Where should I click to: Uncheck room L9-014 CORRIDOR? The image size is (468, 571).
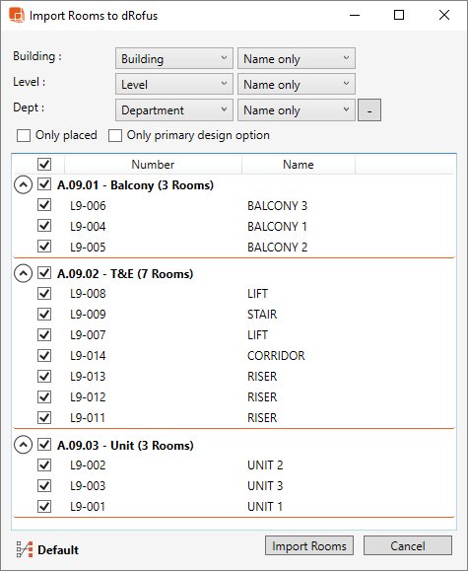tap(44, 355)
